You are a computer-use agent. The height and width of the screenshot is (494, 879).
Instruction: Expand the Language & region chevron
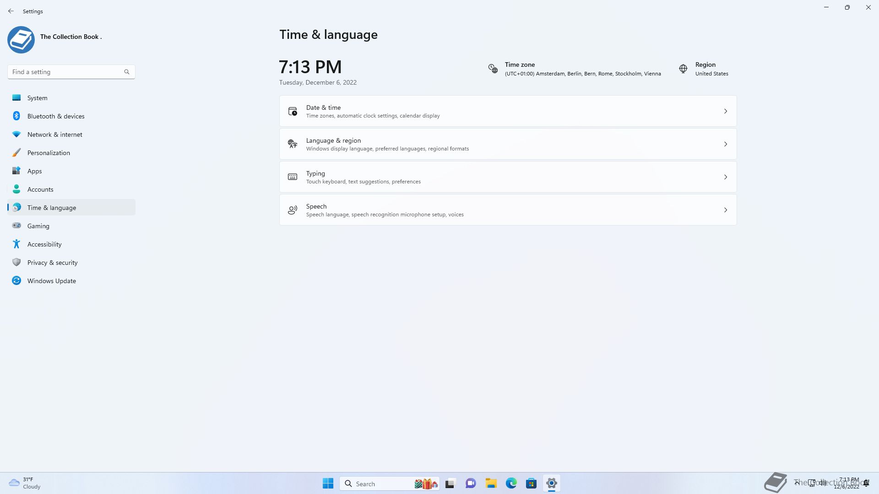[725, 144]
